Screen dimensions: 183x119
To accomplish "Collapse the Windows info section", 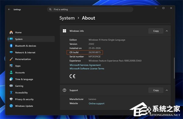I will point(167,31).
